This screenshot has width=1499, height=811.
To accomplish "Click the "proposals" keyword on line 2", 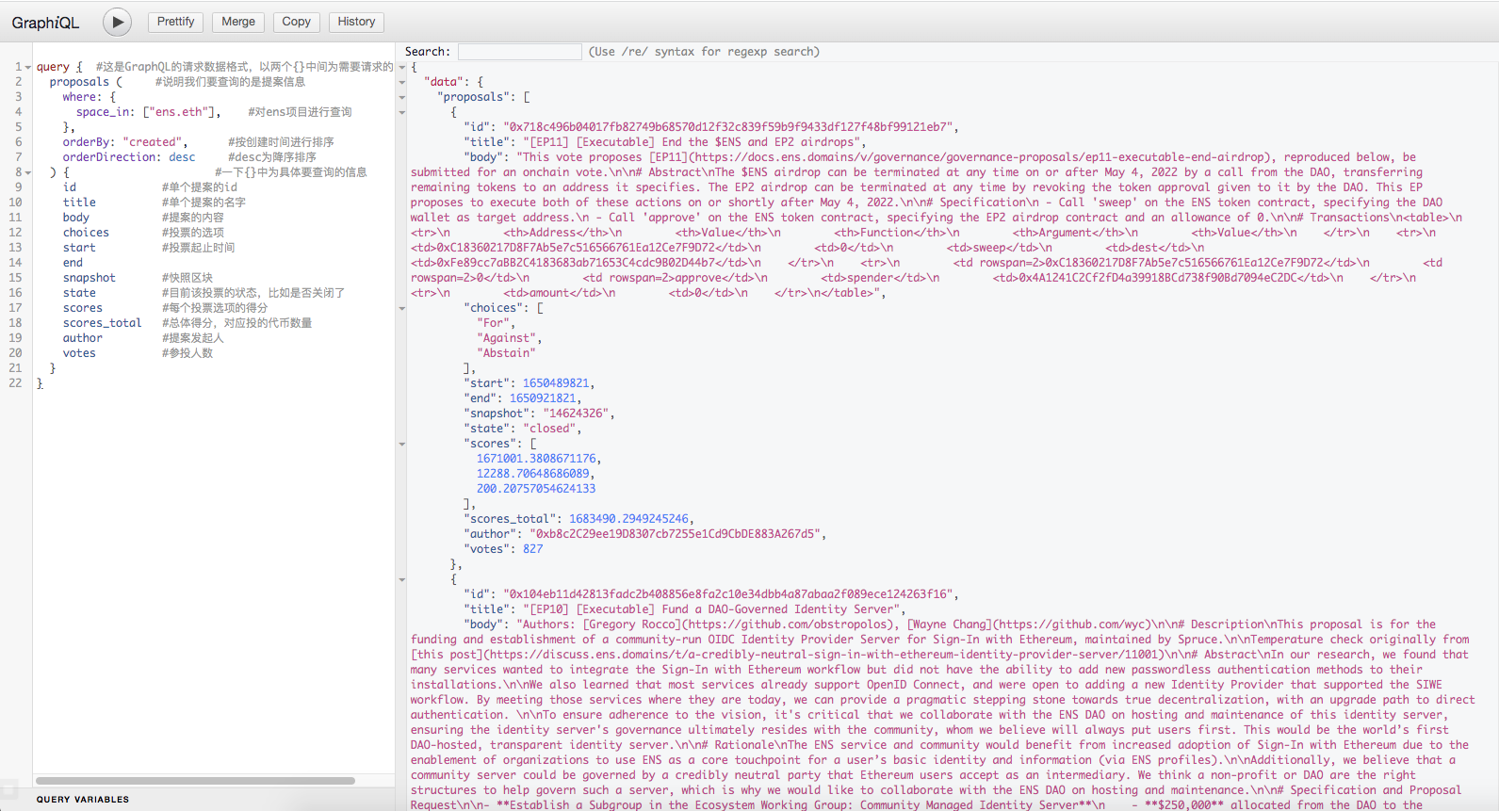I will coord(79,82).
